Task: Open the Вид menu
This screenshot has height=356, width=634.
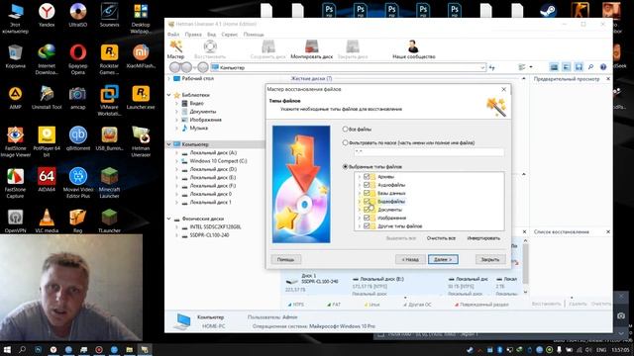Action: (x=211, y=35)
